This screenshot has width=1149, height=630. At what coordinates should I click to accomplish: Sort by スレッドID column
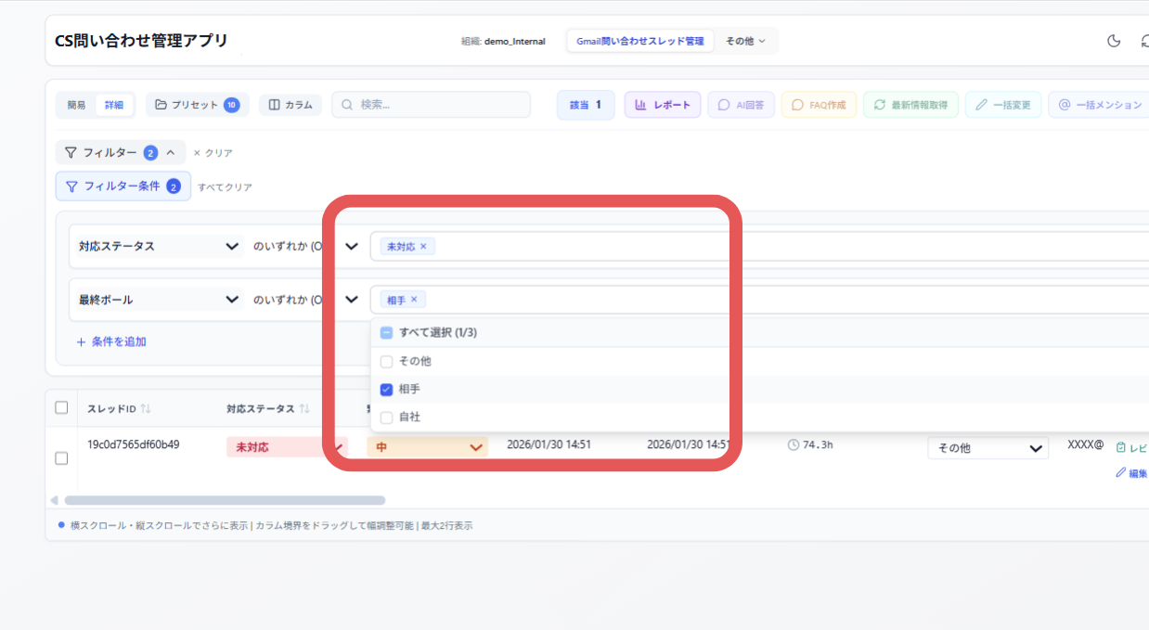(119, 409)
